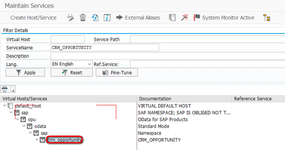Click the trash can delete icon
The height and width of the screenshot is (150, 285).
click(83, 18)
